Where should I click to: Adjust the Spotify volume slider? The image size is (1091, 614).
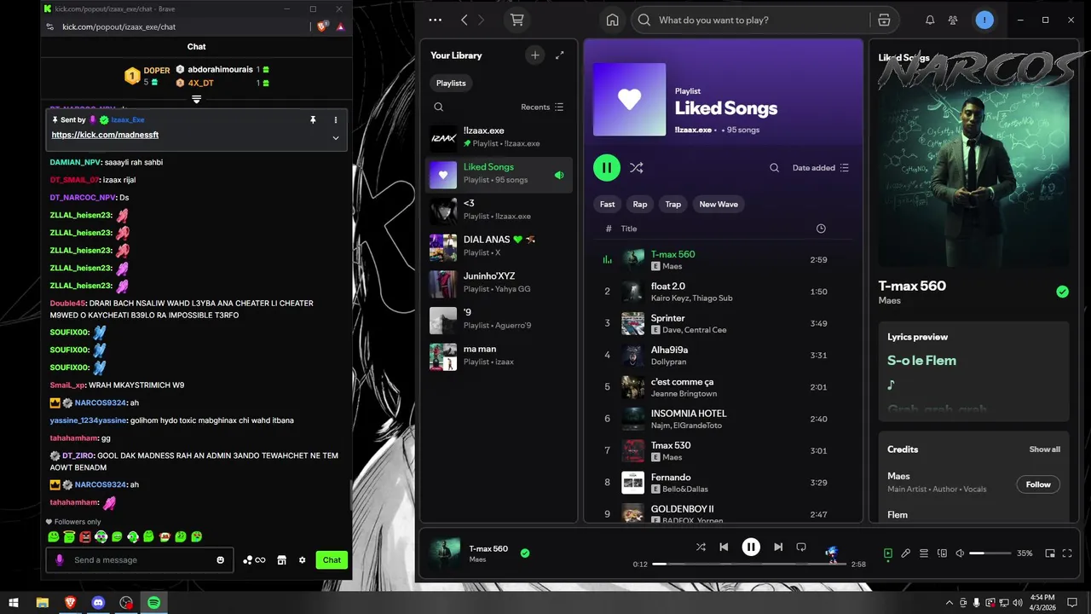[x=989, y=553]
